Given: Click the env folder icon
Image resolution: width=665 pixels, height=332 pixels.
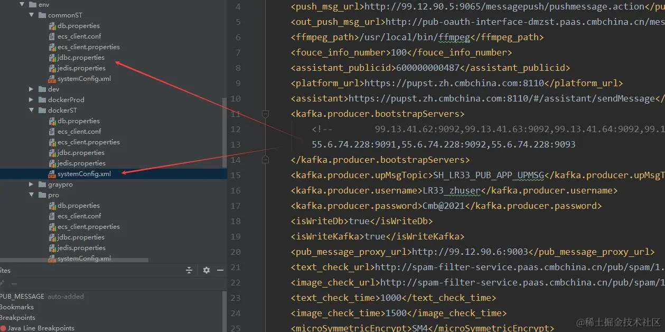Looking at the screenshot, I should point(33,5).
